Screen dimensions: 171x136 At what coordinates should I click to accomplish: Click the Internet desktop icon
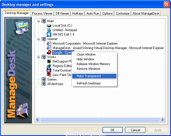tap(44, 39)
